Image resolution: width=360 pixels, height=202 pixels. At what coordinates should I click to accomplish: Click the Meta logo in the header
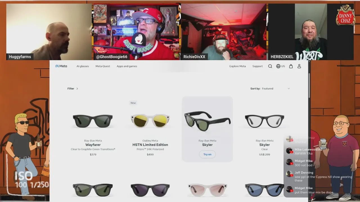(x=61, y=66)
